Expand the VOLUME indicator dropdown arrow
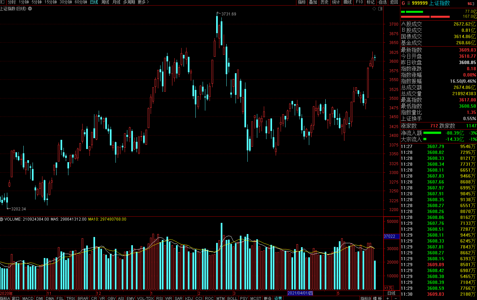 pyautogui.click(x=2, y=219)
